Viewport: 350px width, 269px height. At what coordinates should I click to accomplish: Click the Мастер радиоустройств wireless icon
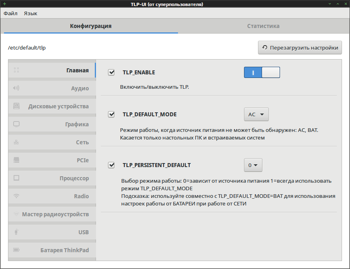point(16,214)
